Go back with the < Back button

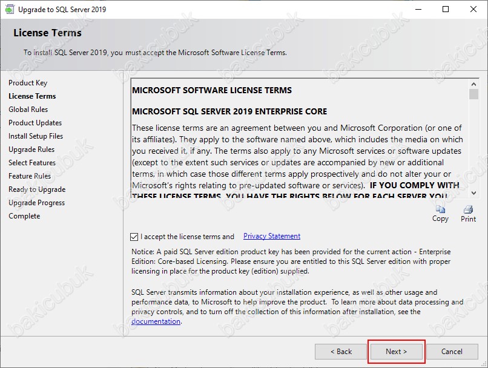[341, 352]
